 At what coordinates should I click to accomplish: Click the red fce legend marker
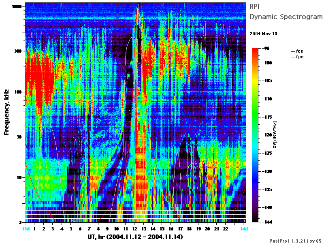pos(293,51)
